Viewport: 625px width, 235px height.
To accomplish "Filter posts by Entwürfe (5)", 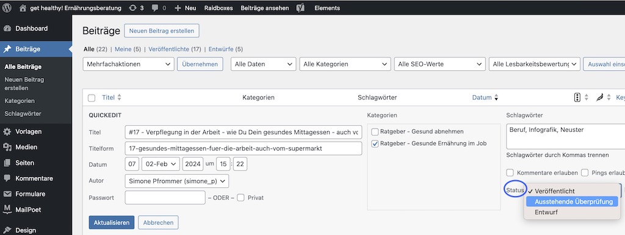I will pos(226,49).
